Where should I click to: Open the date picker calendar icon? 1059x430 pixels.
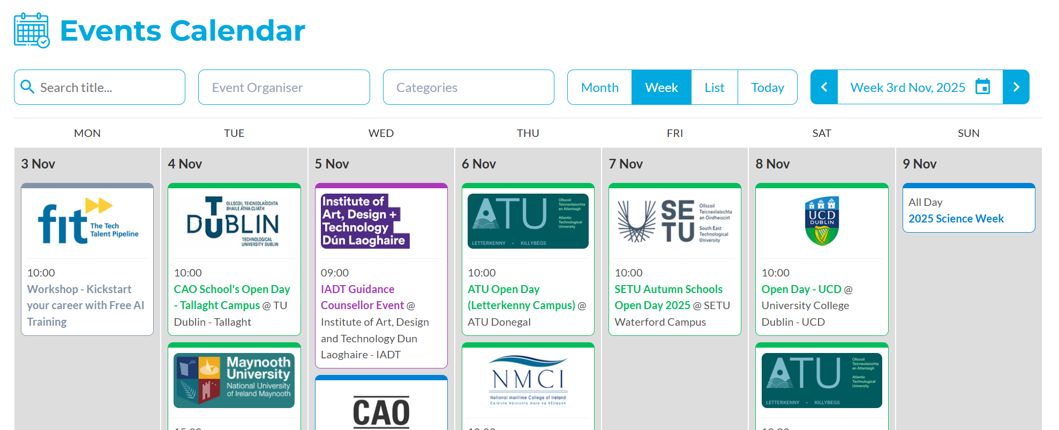coord(982,87)
